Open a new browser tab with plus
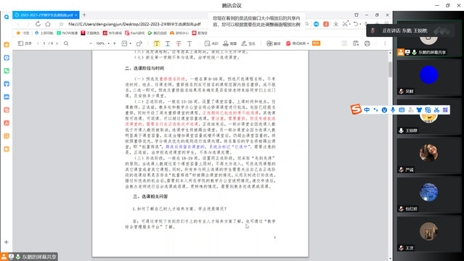This screenshot has width=464, height=261. [84, 14]
